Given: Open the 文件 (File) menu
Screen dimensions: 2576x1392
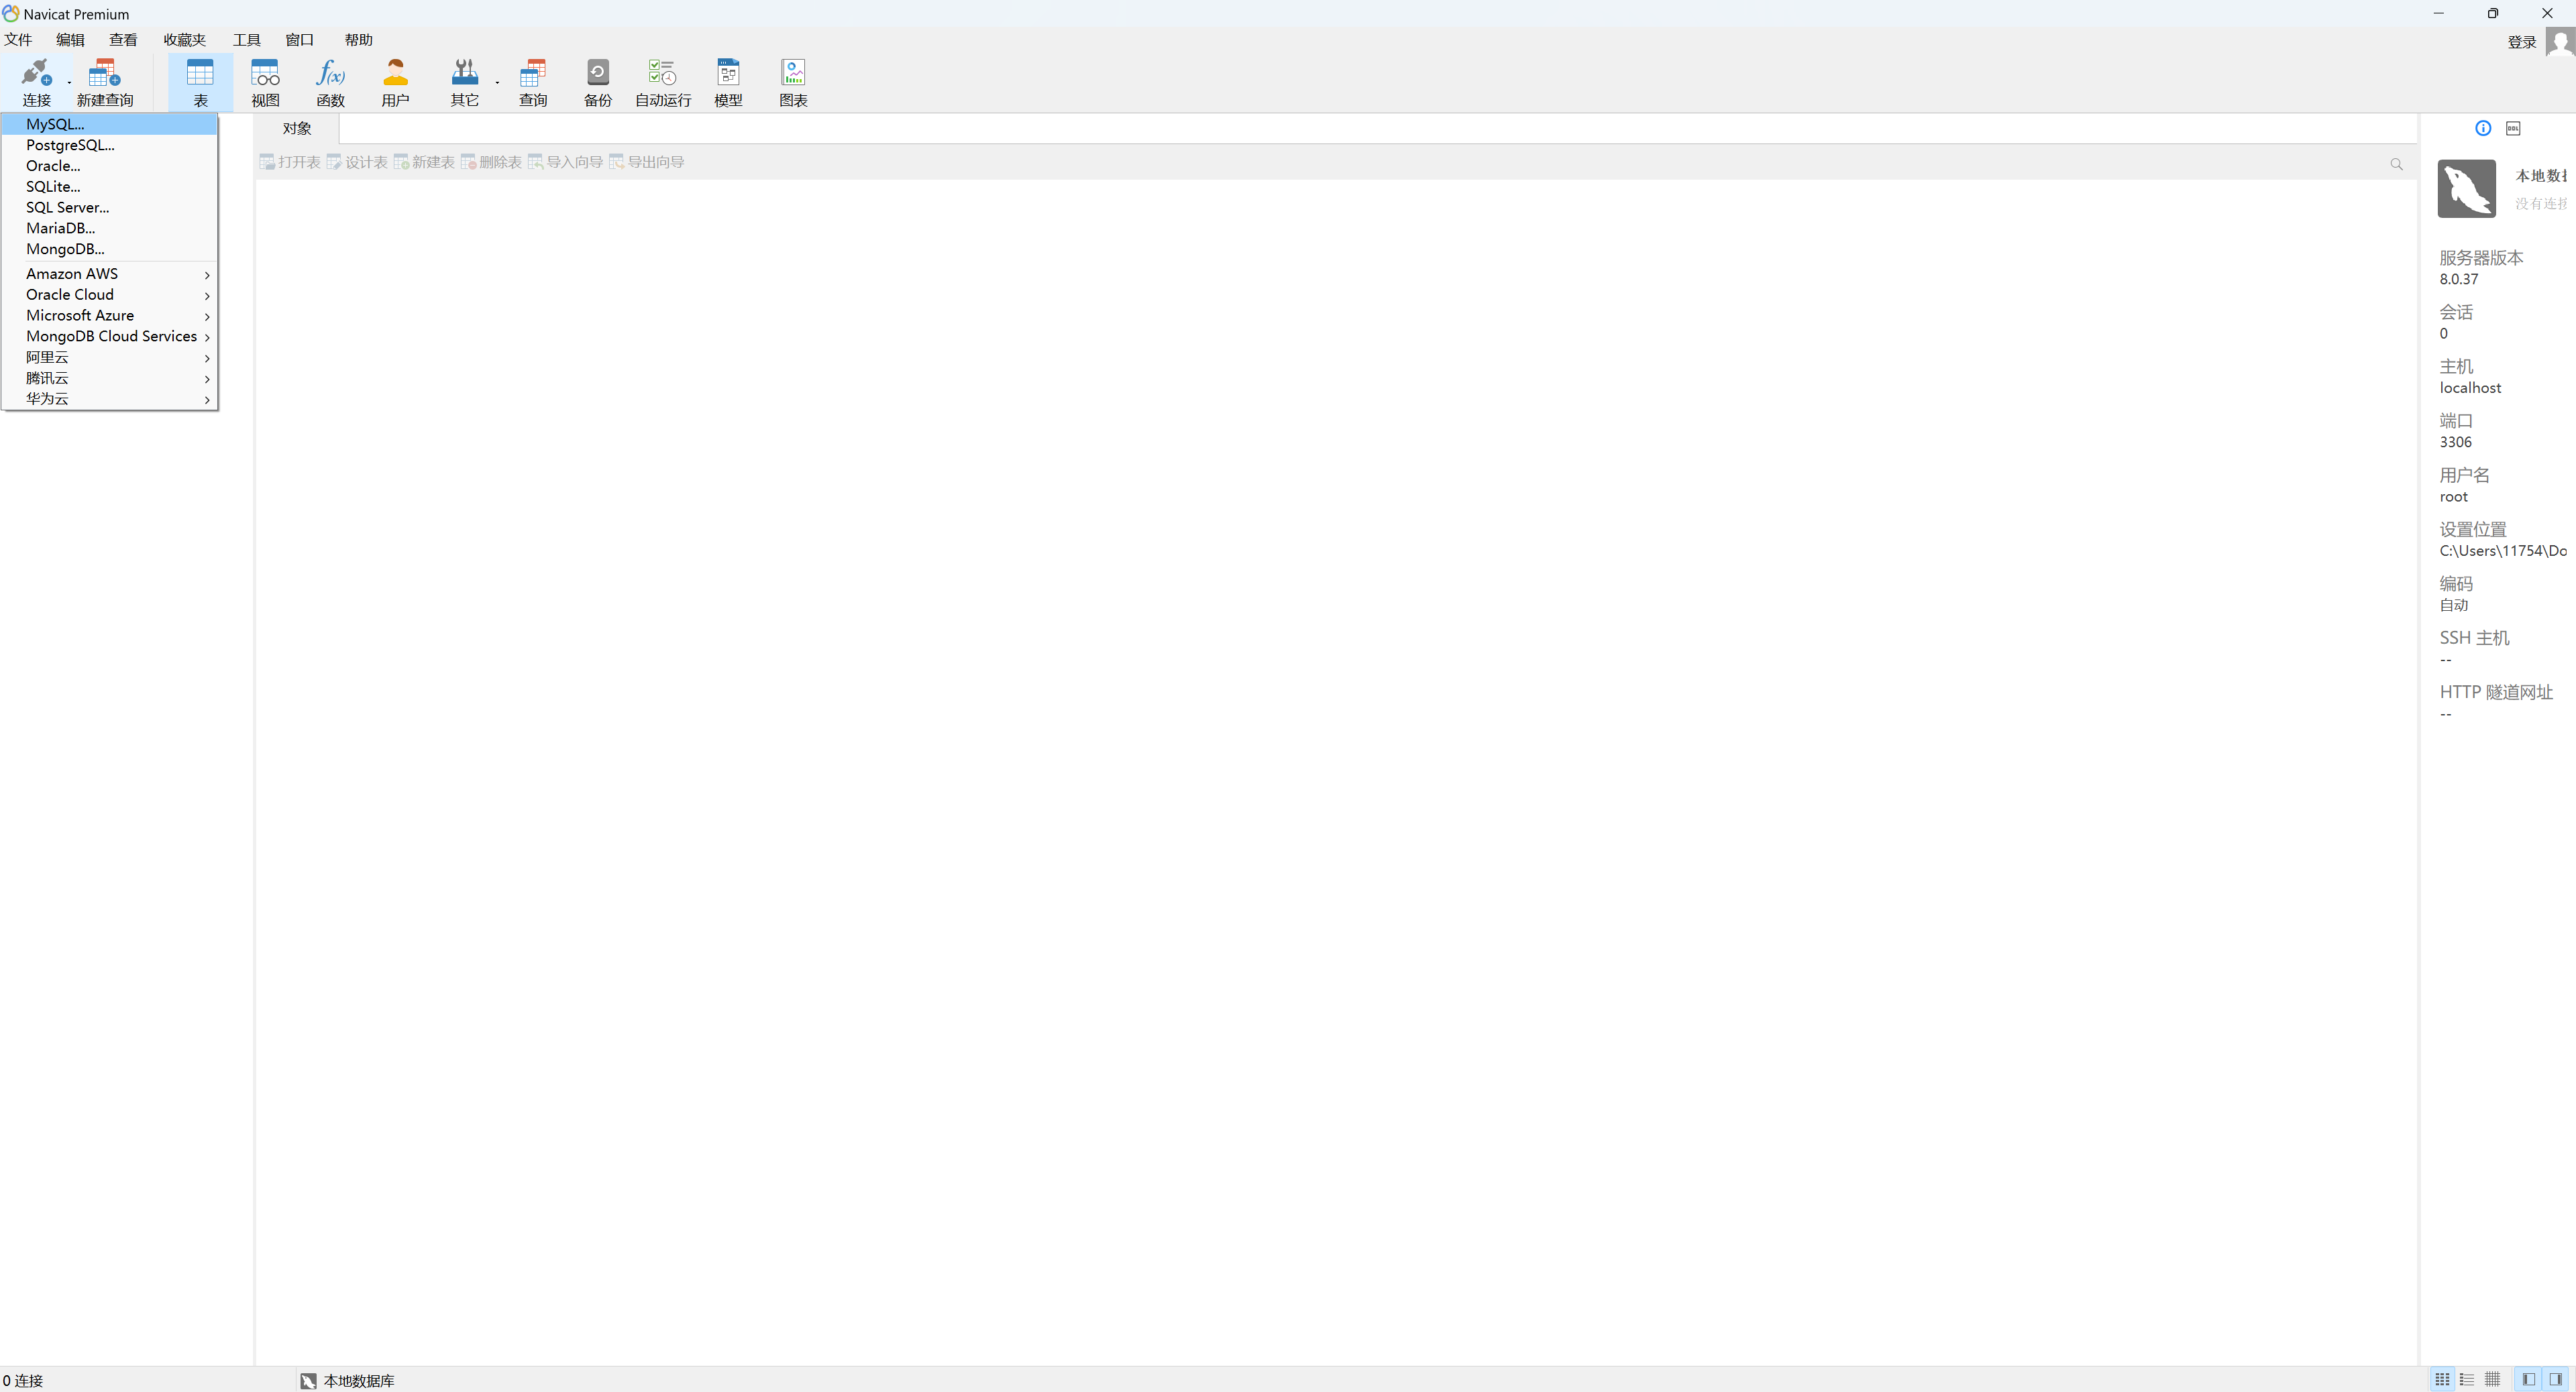Looking at the screenshot, I should 18,40.
